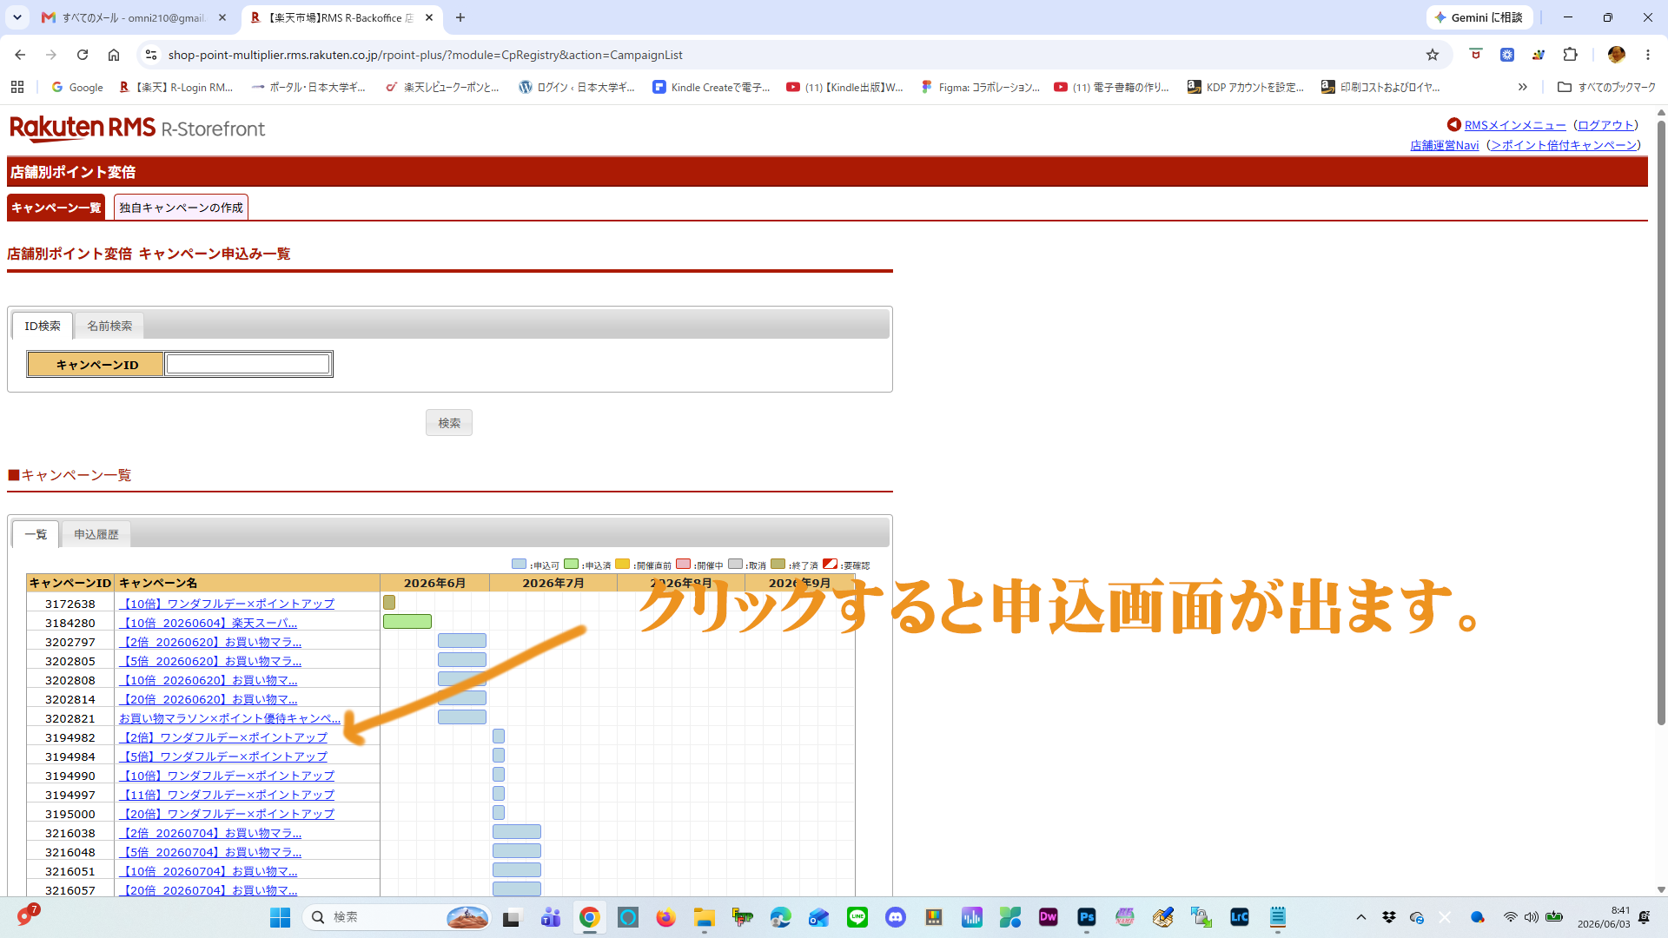Open 【11倍】ワンダフルデー×ポイントアップ link

[227, 795]
